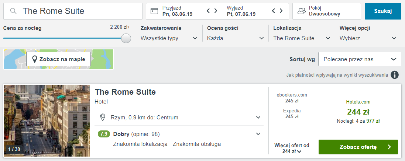
Task: Go to previous departure date arrow
Action: click(x=274, y=11)
